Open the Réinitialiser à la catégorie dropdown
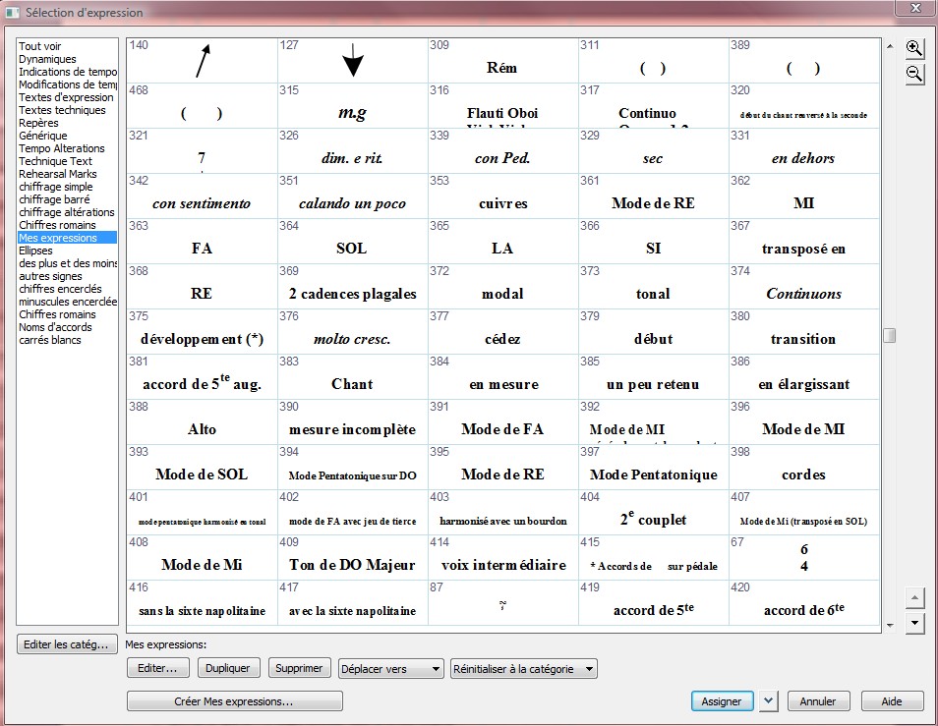This screenshot has width=938, height=726. 524,669
